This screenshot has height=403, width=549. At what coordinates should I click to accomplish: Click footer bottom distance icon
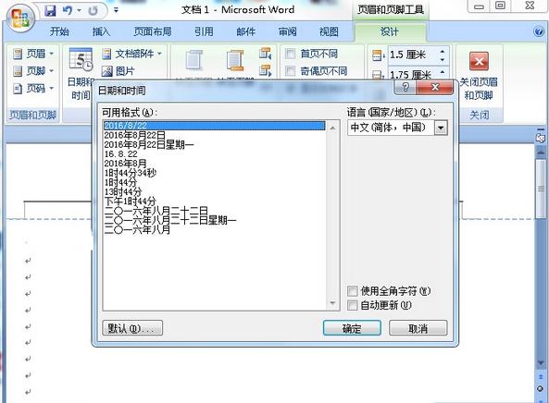point(378,75)
